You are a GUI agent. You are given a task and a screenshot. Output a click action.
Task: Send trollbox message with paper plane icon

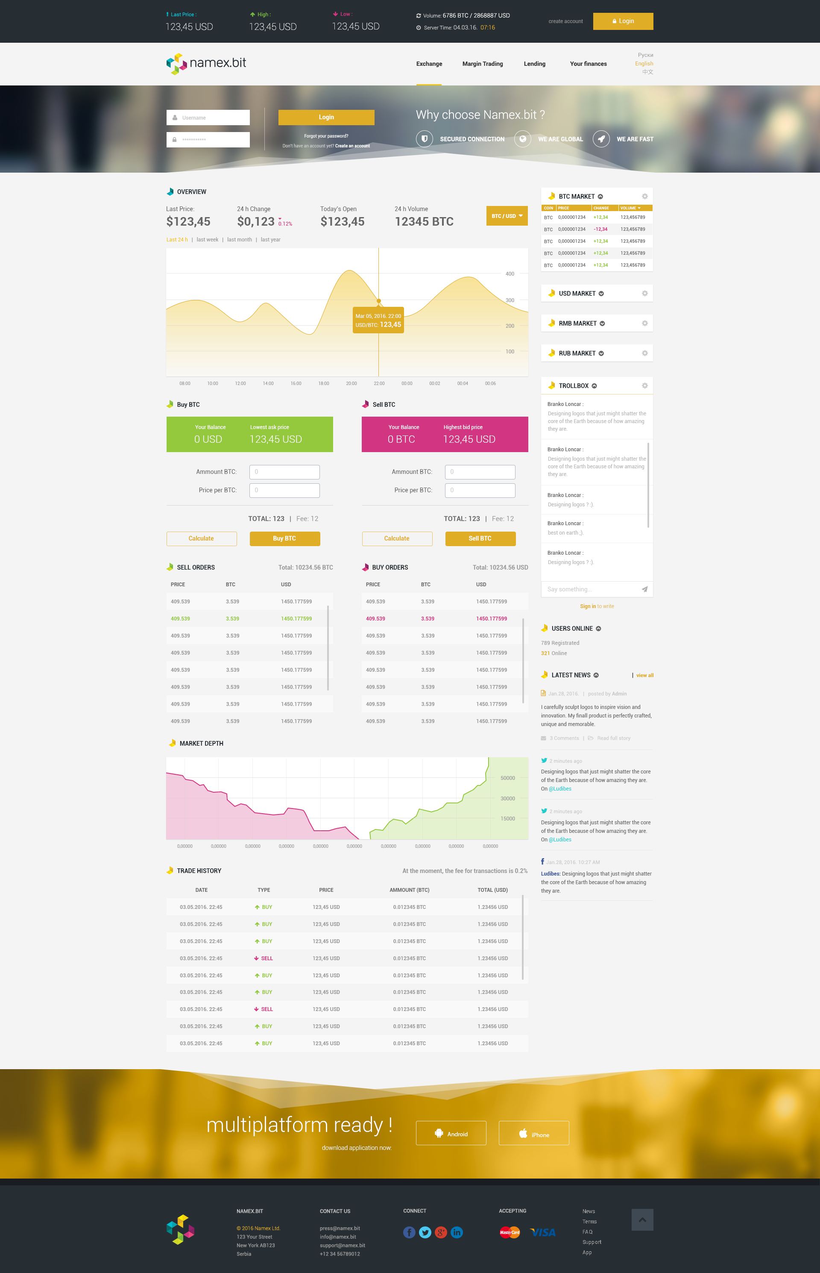644,589
